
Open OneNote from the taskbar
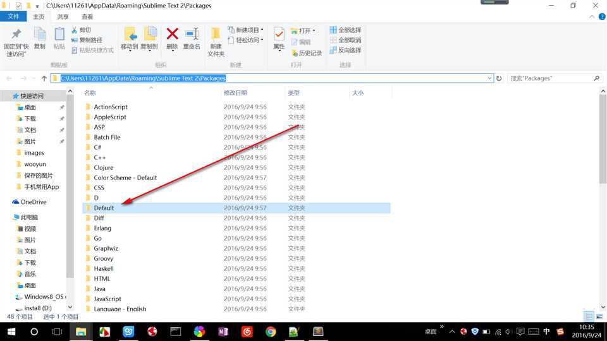[x=223, y=332]
